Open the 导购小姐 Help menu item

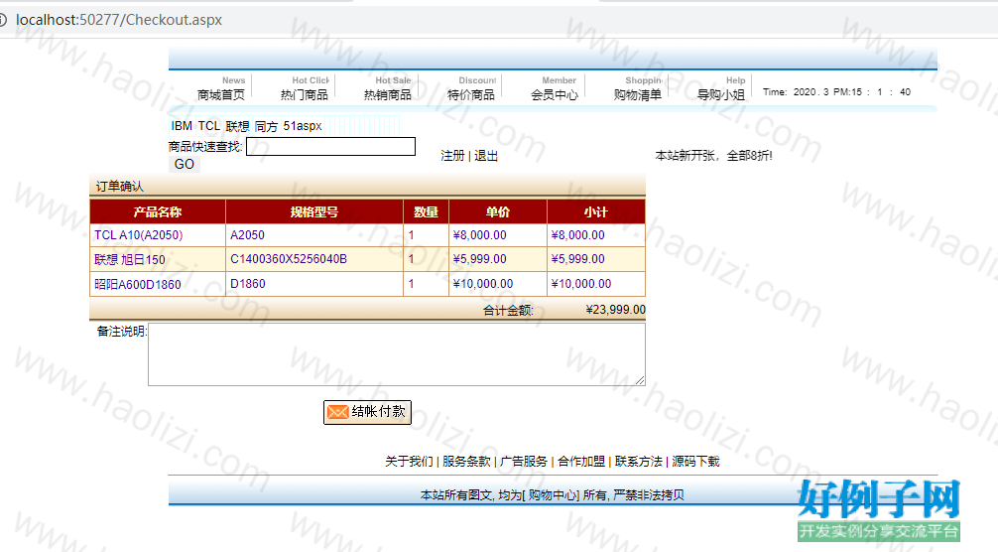(x=721, y=88)
